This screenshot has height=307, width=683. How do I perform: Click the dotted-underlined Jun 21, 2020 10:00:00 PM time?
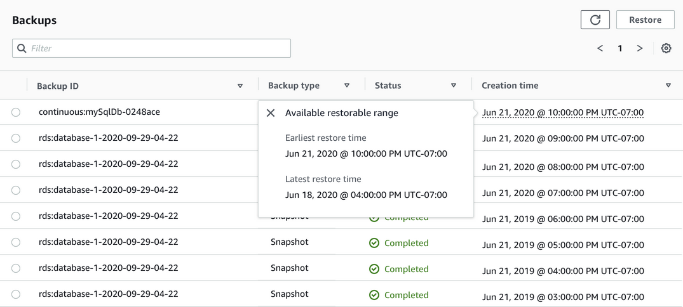563,113
